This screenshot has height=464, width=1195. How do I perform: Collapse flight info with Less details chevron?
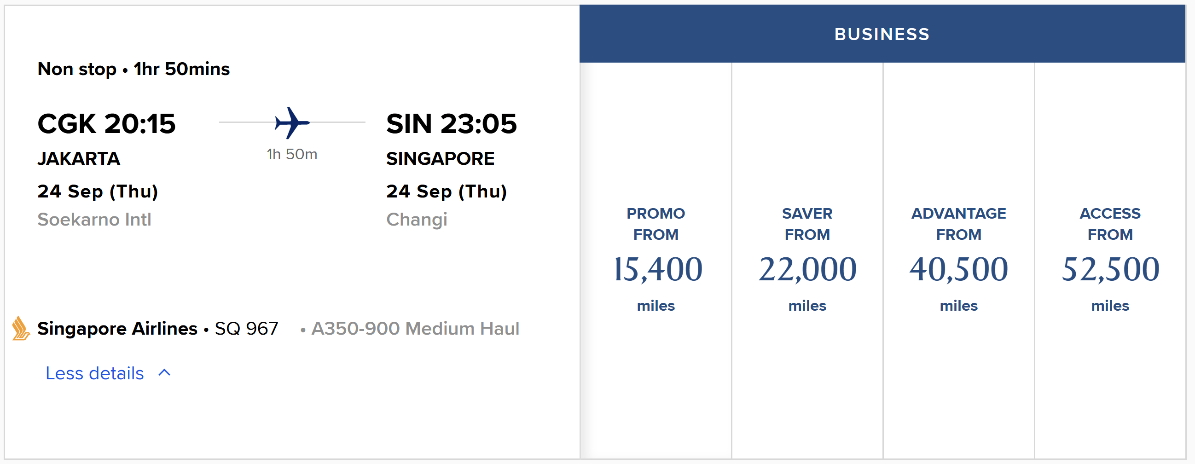click(165, 372)
